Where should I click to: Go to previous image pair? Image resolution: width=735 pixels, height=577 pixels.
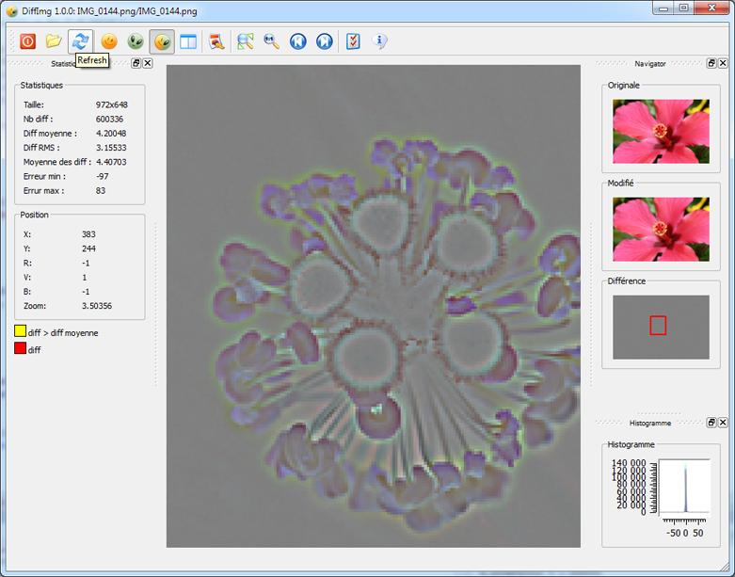click(x=298, y=41)
